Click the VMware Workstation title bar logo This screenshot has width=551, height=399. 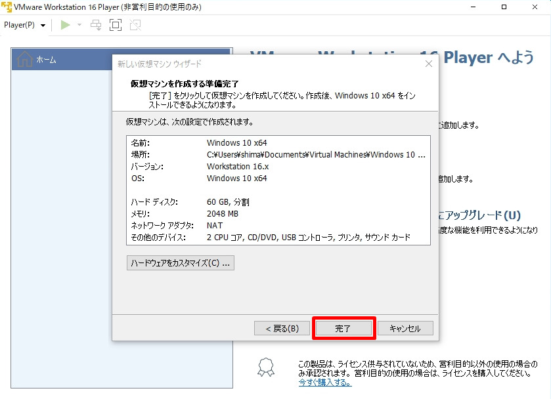(7, 7)
